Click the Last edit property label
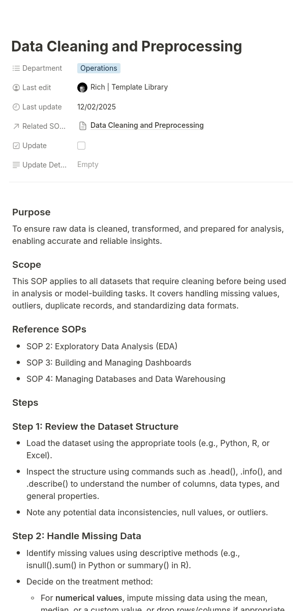 (x=37, y=88)
